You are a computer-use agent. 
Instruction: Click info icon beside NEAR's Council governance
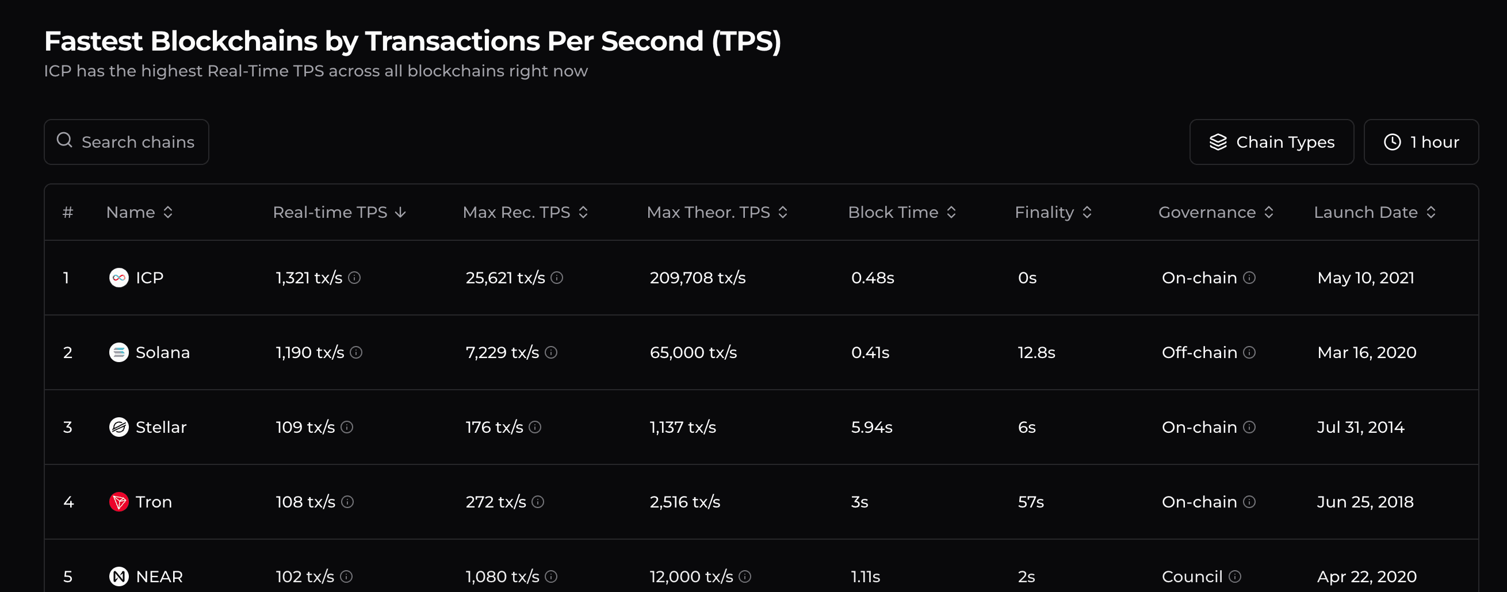tap(1235, 577)
